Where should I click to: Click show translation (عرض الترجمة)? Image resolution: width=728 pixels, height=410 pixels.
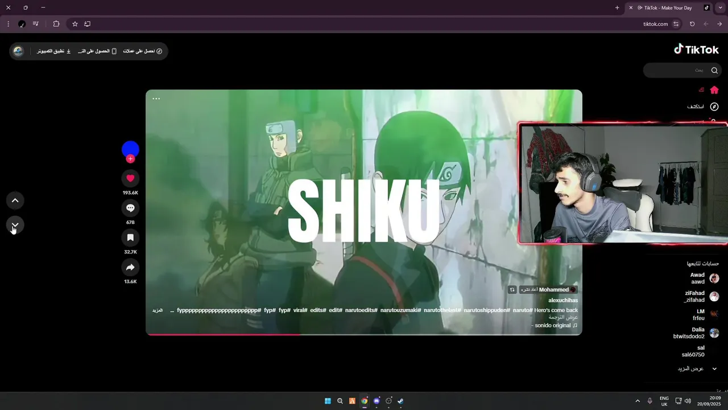pos(563,317)
